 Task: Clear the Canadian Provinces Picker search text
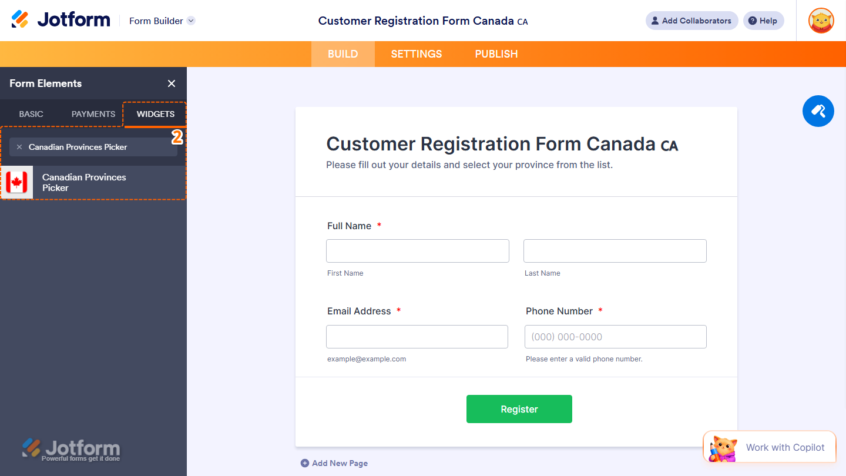[19, 147]
